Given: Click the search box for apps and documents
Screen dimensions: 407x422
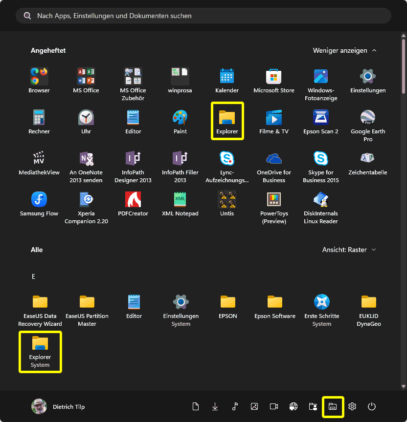Looking at the screenshot, I should [x=203, y=16].
